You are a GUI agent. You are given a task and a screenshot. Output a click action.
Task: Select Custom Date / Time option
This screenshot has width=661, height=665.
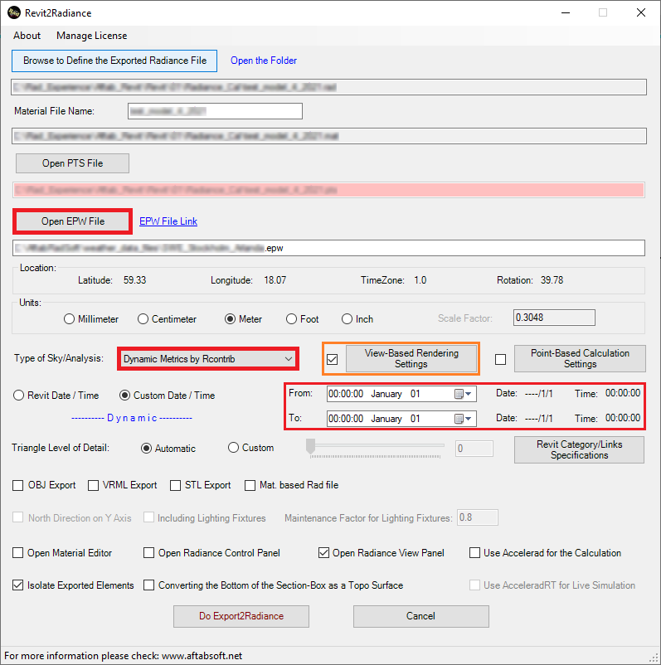pyautogui.click(x=124, y=396)
